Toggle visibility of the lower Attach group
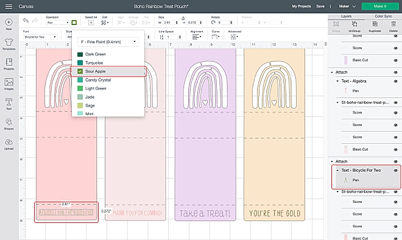 coord(395,162)
